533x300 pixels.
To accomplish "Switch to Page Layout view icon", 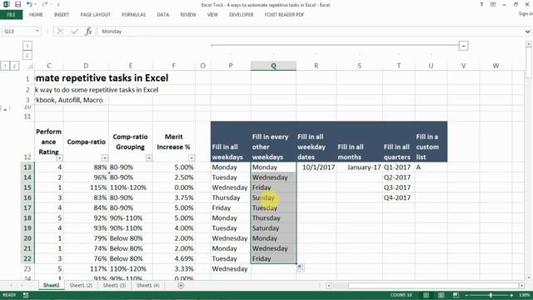I will click(x=441, y=295).
